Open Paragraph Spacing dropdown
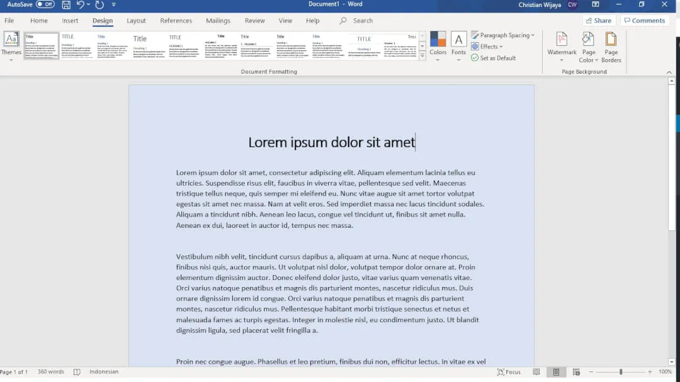The height and width of the screenshot is (382, 680). pyautogui.click(x=502, y=35)
